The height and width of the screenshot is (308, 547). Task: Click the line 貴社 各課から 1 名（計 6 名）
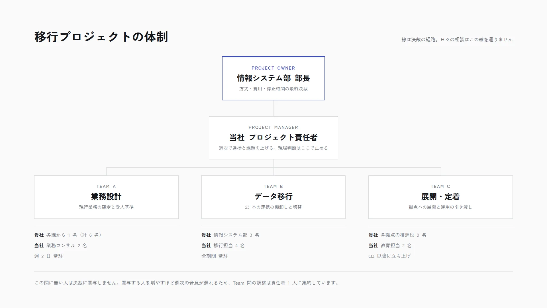point(69,235)
